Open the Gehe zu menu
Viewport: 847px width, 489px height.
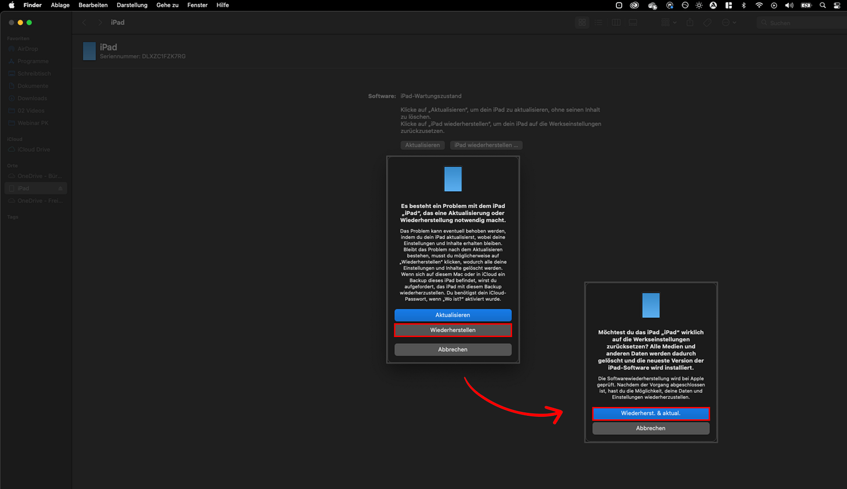coord(167,5)
